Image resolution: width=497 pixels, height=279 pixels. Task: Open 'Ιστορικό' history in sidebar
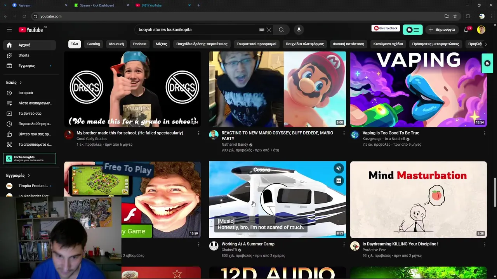(30, 93)
